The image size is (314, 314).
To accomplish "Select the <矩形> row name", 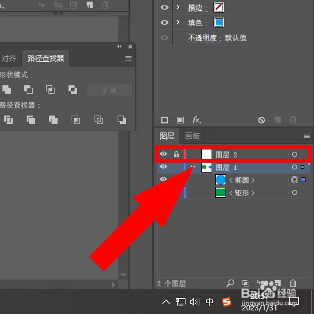I will pos(242,193).
